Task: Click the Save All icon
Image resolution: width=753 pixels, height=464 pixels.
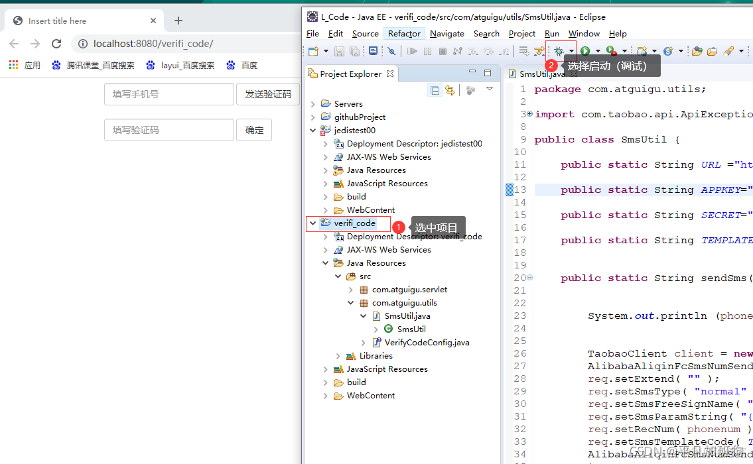Action: pyautogui.click(x=354, y=51)
